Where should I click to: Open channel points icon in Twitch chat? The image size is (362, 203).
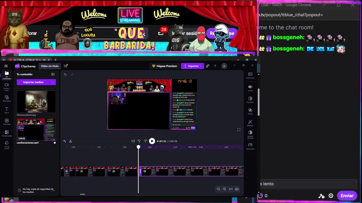(260, 196)
